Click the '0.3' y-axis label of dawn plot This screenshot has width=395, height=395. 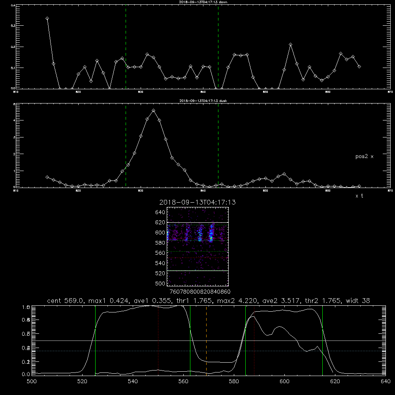(13, 26)
